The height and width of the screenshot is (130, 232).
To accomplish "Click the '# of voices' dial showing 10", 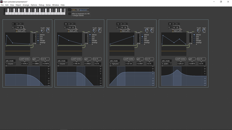I will 147,30.
